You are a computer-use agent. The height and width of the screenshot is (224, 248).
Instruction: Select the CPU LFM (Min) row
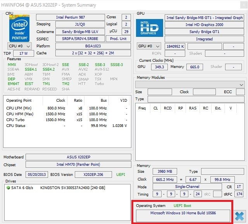tap(67, 108)
